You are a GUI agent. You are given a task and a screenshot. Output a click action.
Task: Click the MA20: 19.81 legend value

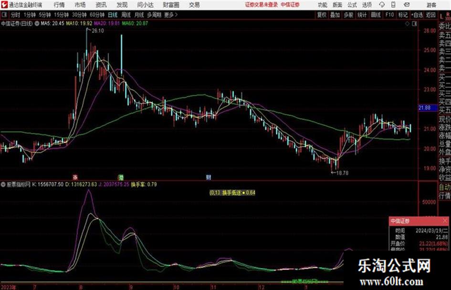coord(107,23)
